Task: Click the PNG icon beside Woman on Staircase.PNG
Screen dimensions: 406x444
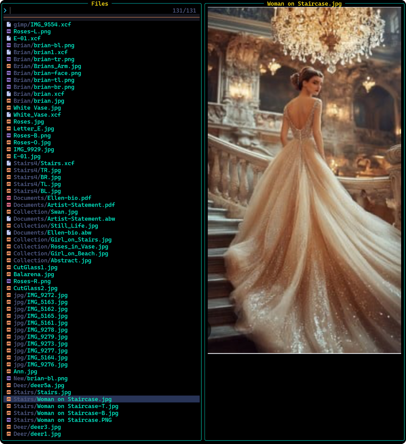Action: [9, 420]
